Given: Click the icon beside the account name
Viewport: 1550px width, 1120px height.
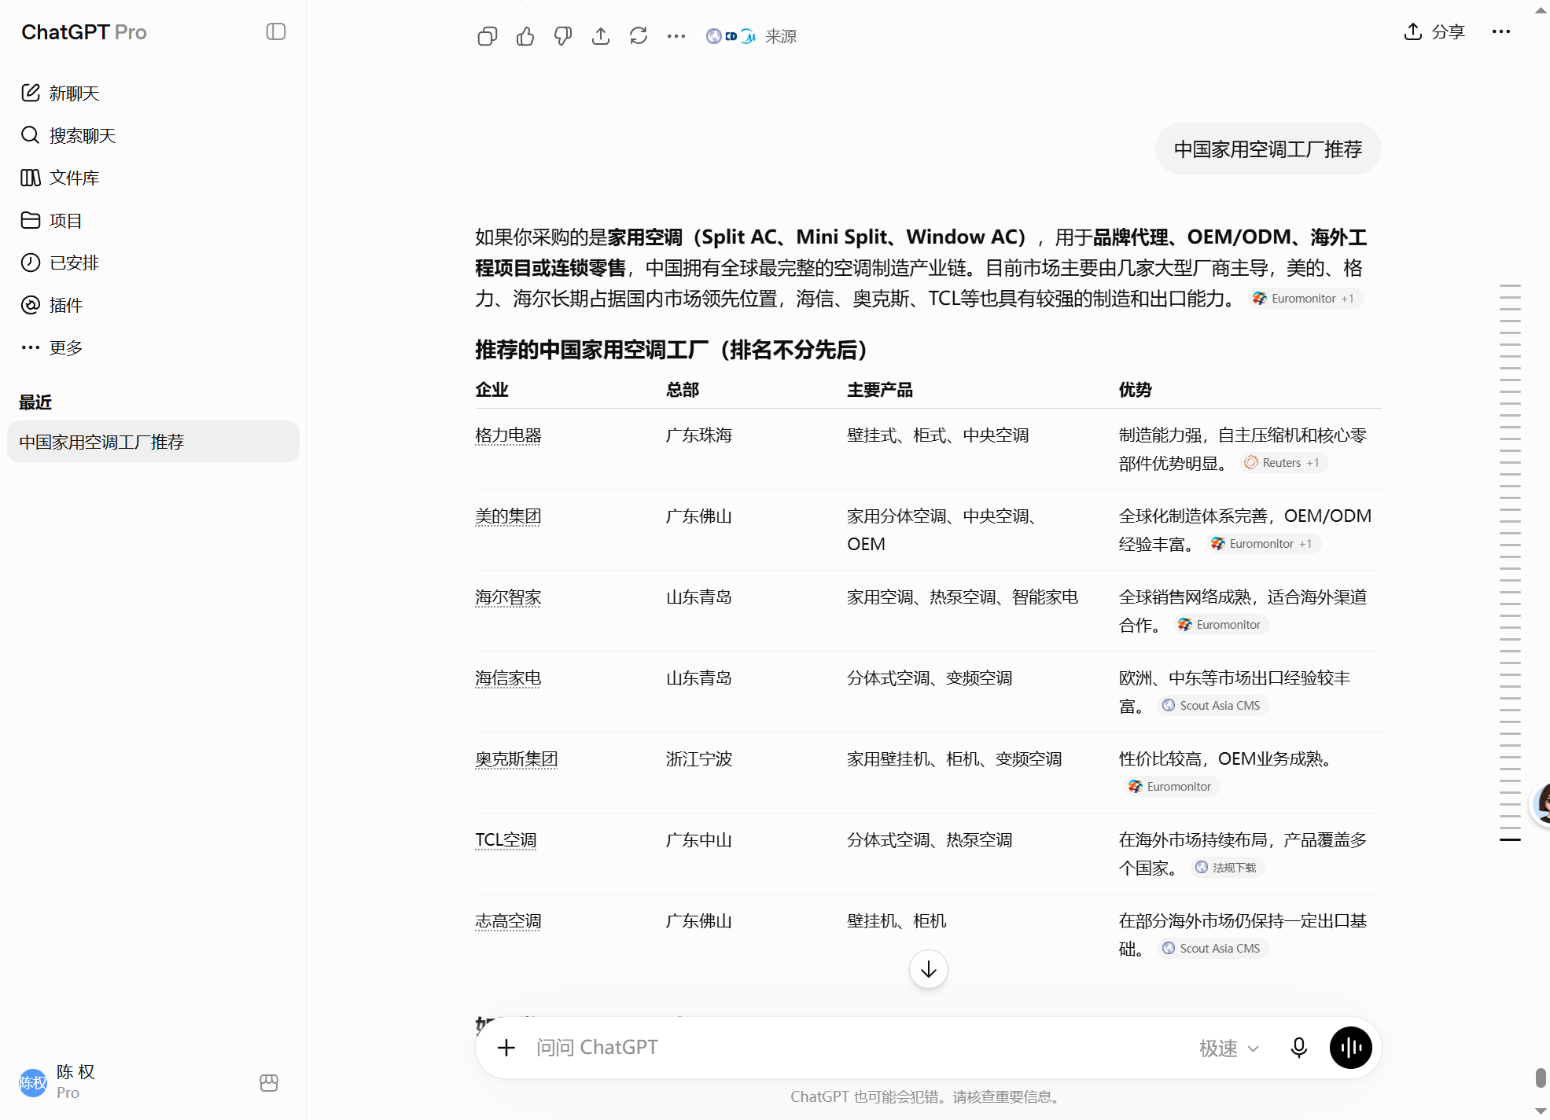Looking at the screenshot, I should point(269,1082).
